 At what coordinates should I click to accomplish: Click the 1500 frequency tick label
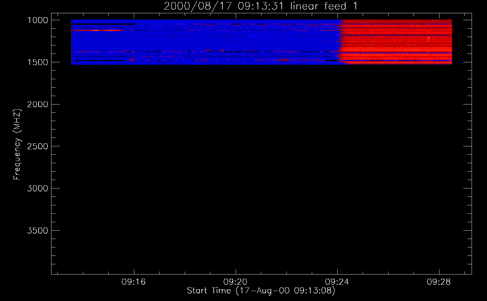pyautogui.click(x=38, y=62)
